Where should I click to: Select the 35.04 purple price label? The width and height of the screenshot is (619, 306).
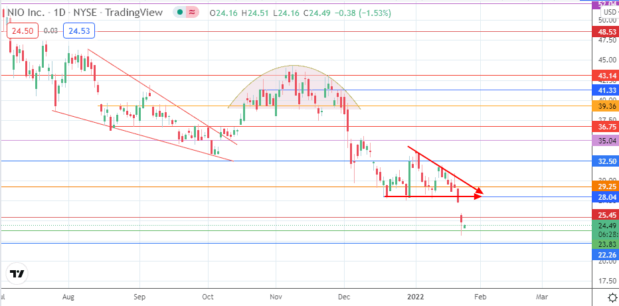pyautogui.click(x=606, y=140)
